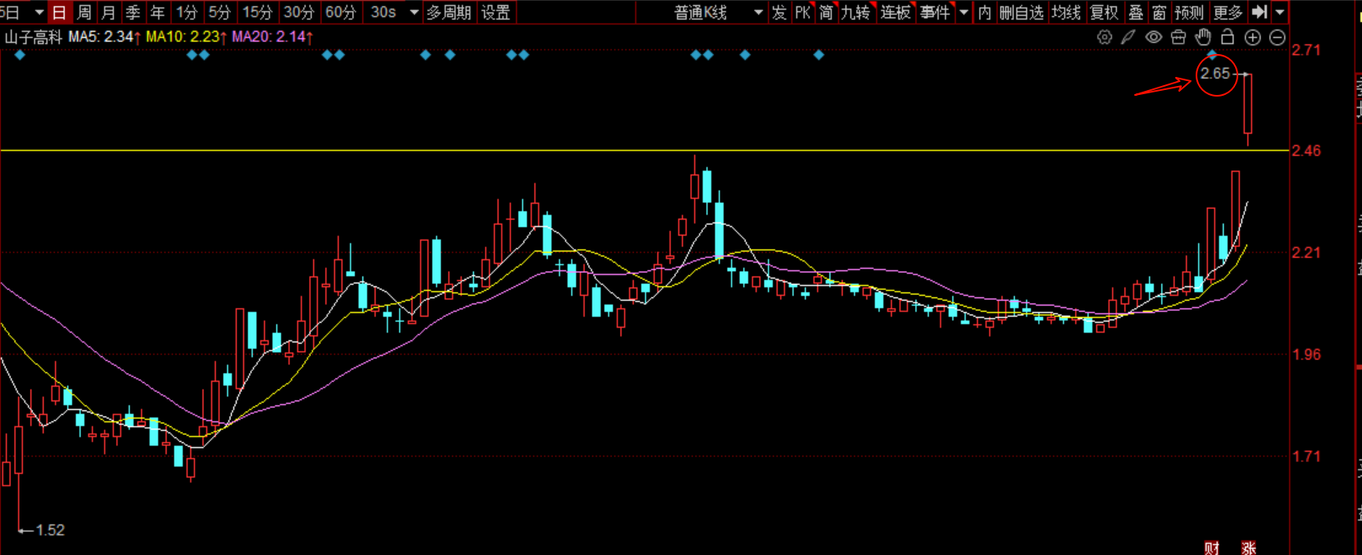1362x555 pixels.
Task: Select the 30s interval chart
Action: 384,12
